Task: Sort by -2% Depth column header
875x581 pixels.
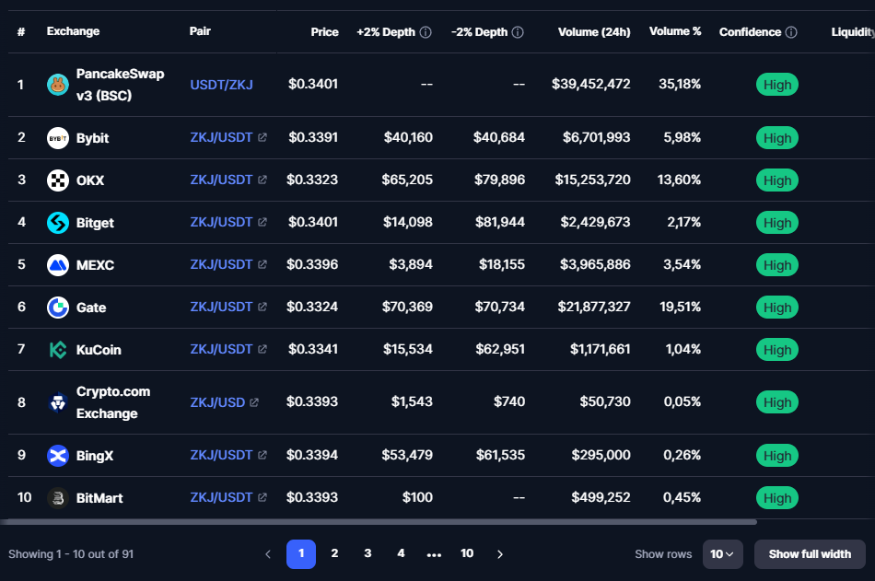Action: pos(479,32)
